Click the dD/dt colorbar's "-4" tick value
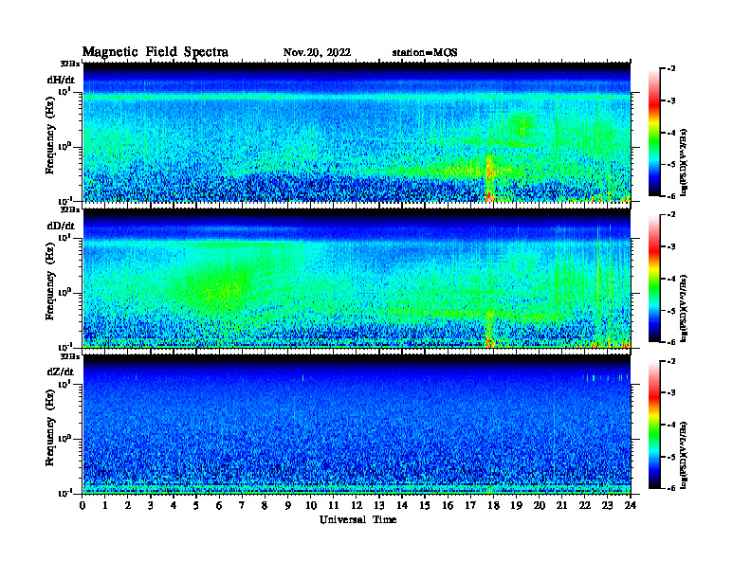751x580 pixels. 671,279
